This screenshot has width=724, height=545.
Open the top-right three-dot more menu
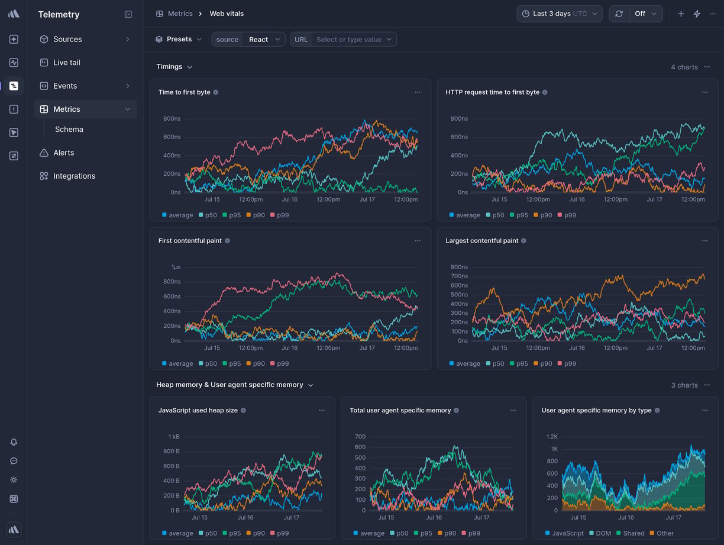[713, 14]
